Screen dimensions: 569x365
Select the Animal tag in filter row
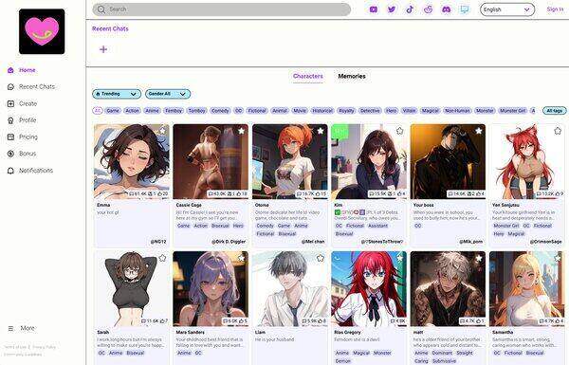pos(280,111)
